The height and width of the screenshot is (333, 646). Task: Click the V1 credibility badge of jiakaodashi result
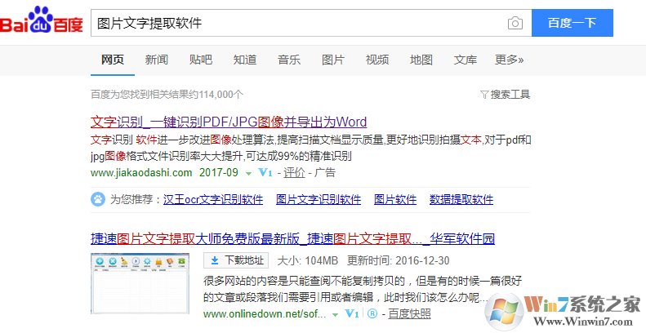pos(265,173)
